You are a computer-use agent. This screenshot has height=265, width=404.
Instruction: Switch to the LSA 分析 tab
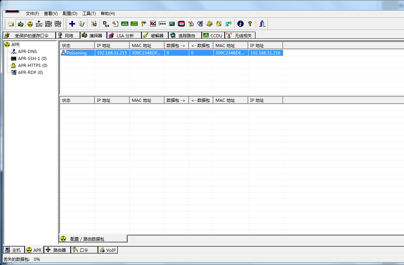tap(124, 36)
